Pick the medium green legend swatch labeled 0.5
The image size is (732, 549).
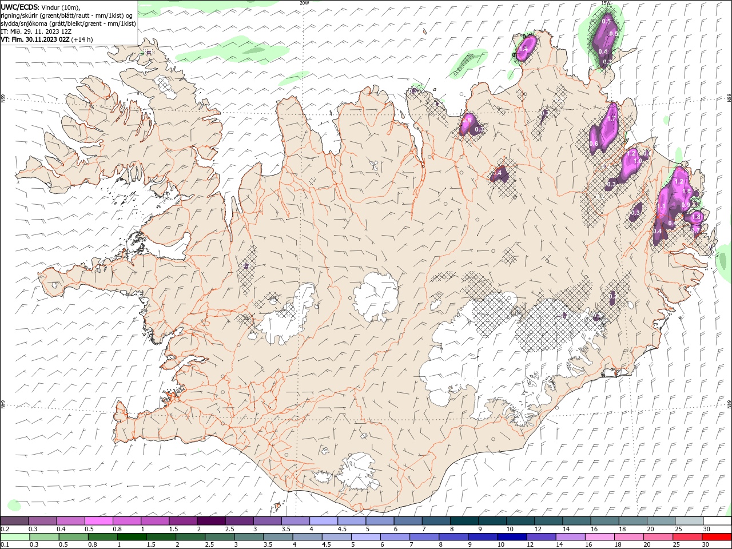(x=73, y=537)
